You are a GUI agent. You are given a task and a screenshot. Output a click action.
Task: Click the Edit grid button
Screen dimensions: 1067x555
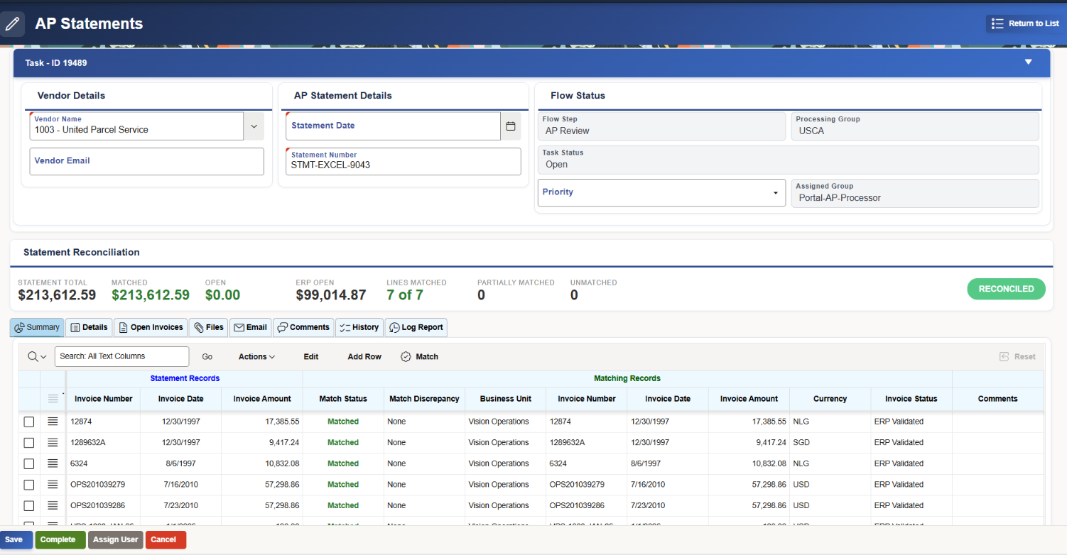click(311, 356)
